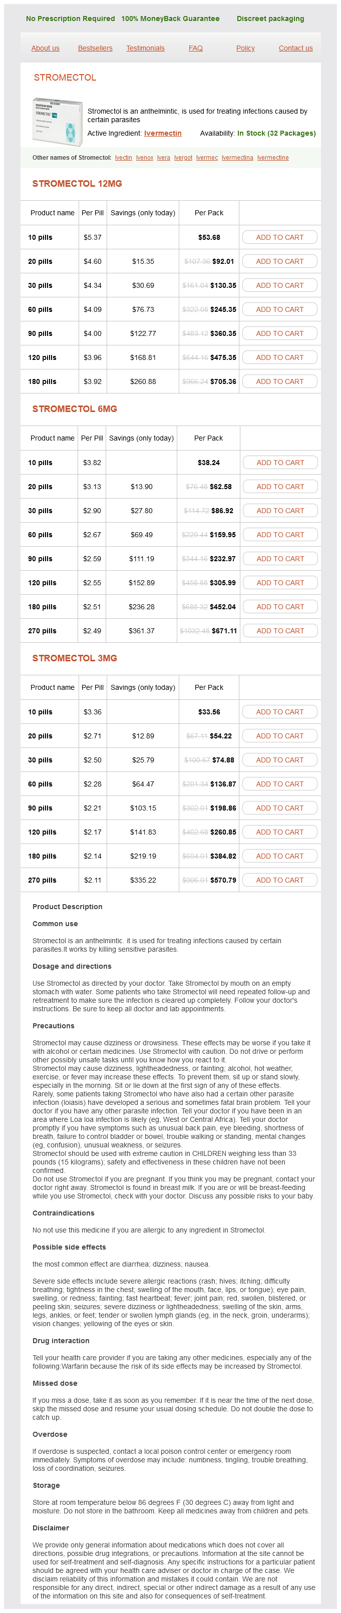Open the Ivermectine alternate name link
This screenshot has width=341, height=1613.
(273, 158)
